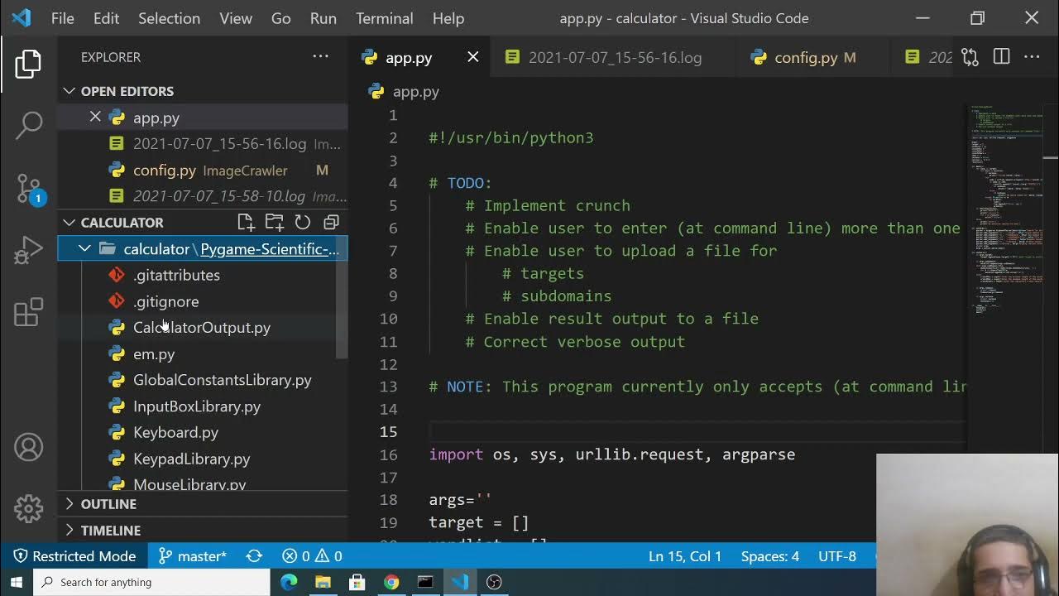Switch to the config.py editor tab
Image resolution: width=1059 pixels, height=596 pixels.
click(x=805, y=57)
